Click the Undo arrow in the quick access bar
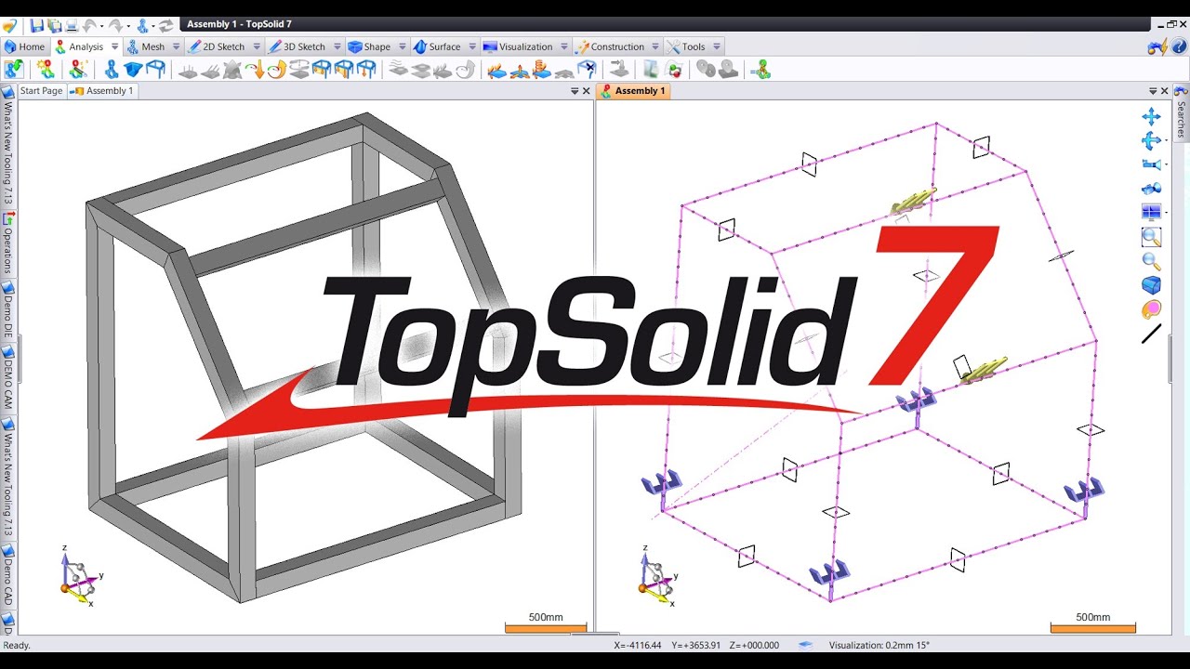Image resolution: width=1190 pixels, height=669 pixels. [89, 25]
